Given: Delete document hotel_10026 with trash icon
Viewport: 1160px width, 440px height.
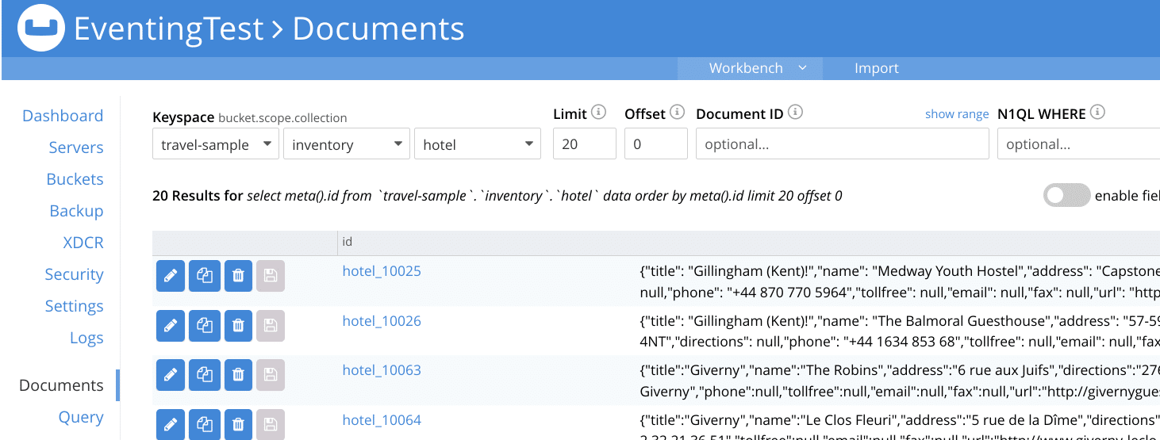Looking at the screenshot, I should tap(238, 326).
